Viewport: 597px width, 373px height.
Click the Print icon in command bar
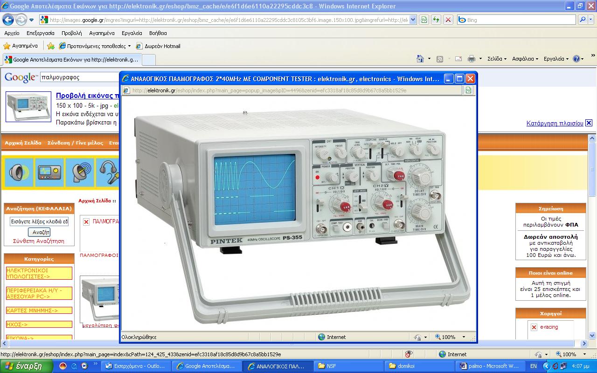(x=472, y=59)
